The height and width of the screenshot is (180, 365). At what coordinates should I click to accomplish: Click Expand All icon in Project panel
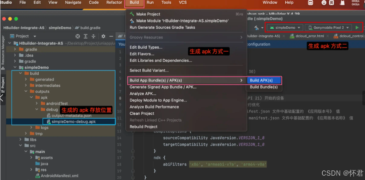click(x=86, y=36)
